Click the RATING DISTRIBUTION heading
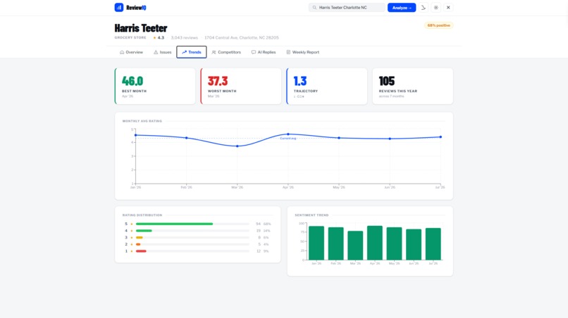The height and width of the screenshot is (318, 568). point(142,215)
